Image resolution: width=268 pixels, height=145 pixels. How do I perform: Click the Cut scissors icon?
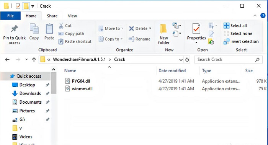coord(61,26)
